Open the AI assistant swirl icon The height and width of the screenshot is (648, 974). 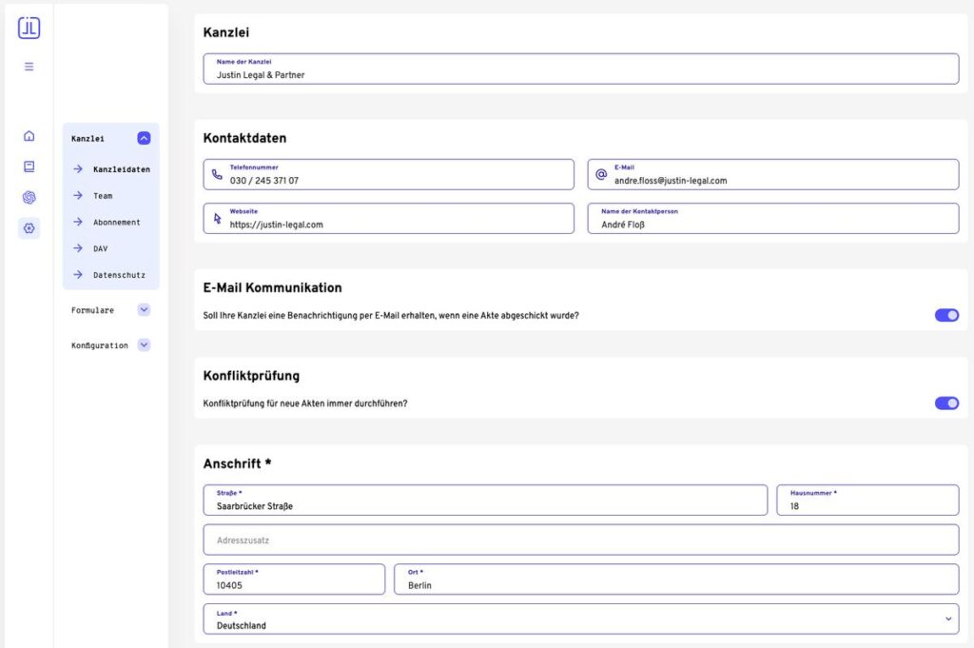click(x=29, y=198)
